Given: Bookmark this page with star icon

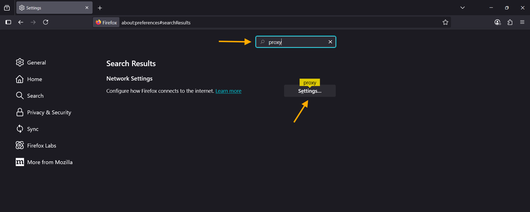Looking at the screenshot, I should [x=445, y=22].
